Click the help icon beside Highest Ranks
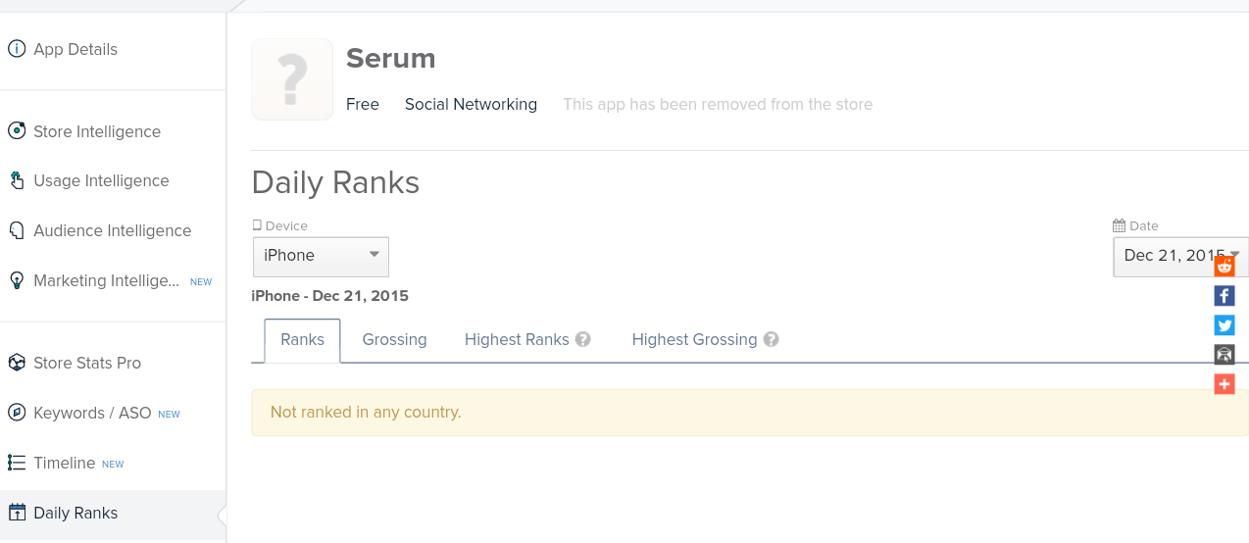Screen dimensions: 1249x543 pyautogui.click(x=583, y=340)
